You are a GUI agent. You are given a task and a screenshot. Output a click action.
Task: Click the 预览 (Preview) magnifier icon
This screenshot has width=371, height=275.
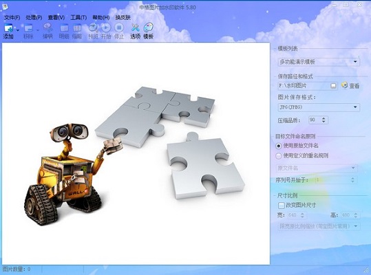[93, 27]
